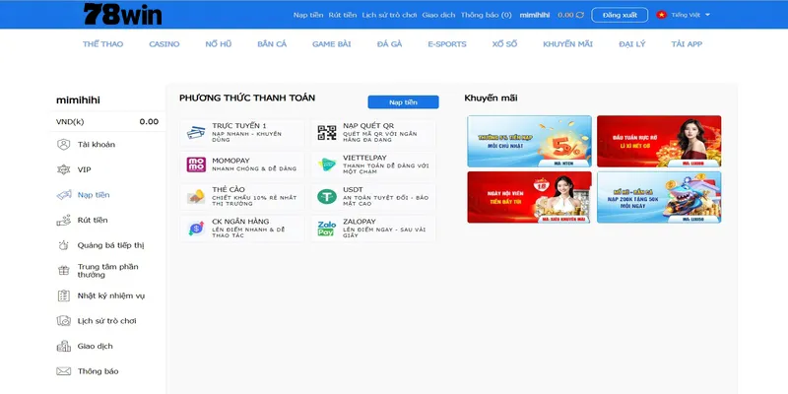
Task: Open Lịch sử trò chơi in top bar
Action: (x=389, y=15)
